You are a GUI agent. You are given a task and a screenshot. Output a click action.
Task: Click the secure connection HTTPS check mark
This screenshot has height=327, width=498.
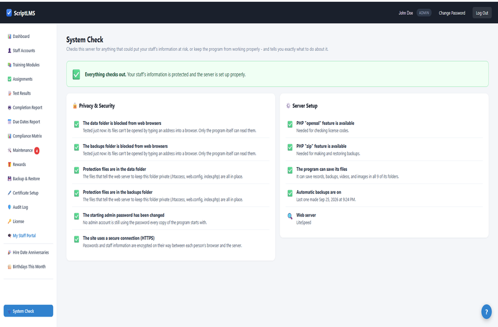coord(77,239)
